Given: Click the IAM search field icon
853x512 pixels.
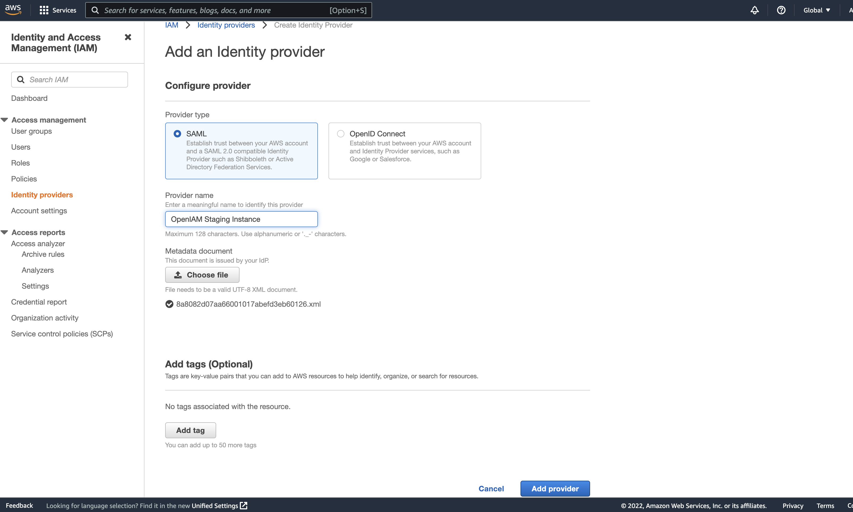Looking at the screenshot, I should (20, 79).
